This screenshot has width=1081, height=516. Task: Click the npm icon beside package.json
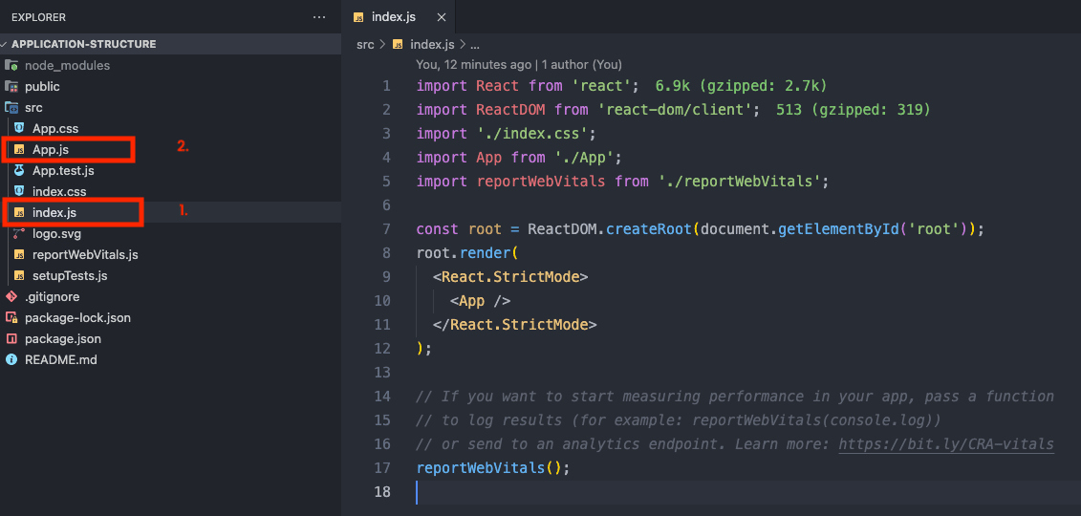(x=11, y=339)
